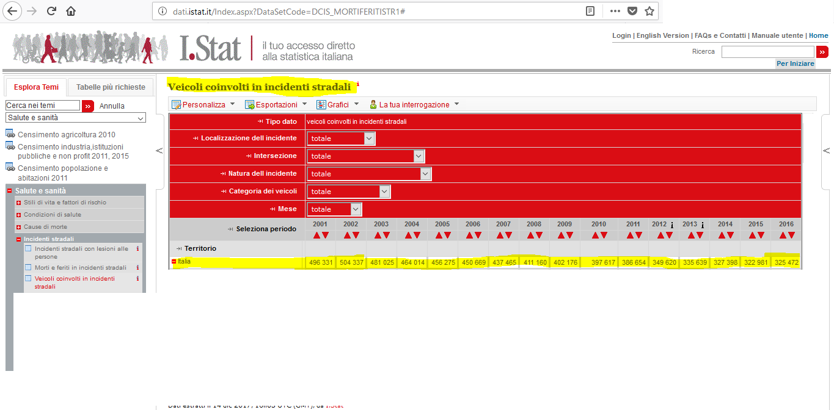Go to browser home page icon
Viewport: 834px width, 410px height.
tap(71, 11)
